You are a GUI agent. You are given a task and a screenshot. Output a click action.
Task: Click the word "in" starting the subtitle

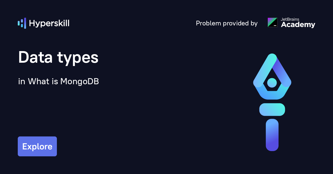tap(22, 82)
